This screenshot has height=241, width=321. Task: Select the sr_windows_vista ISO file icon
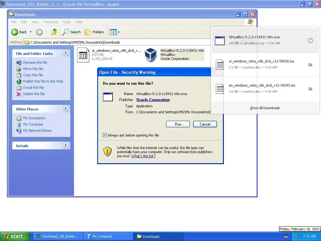pyautogui.click(x=83, y=55)
